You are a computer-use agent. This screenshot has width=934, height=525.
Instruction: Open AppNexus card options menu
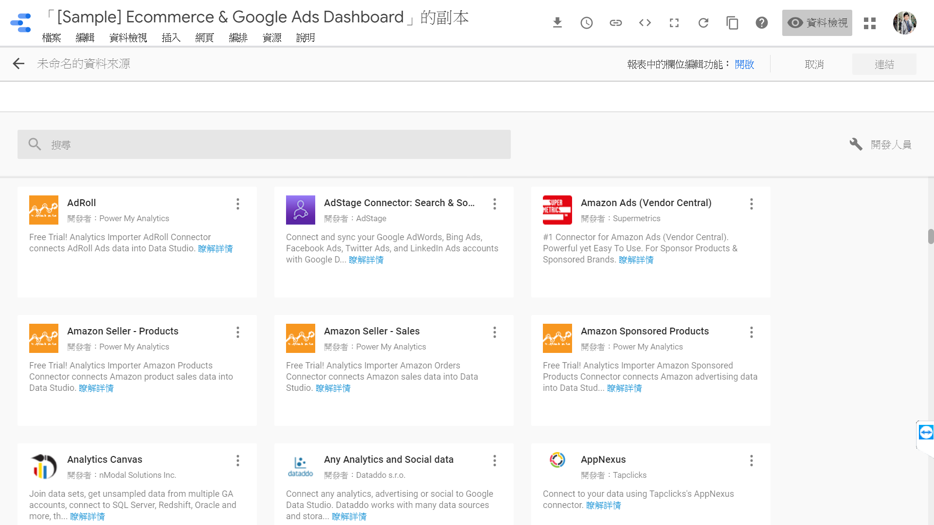tap(752, 460)
